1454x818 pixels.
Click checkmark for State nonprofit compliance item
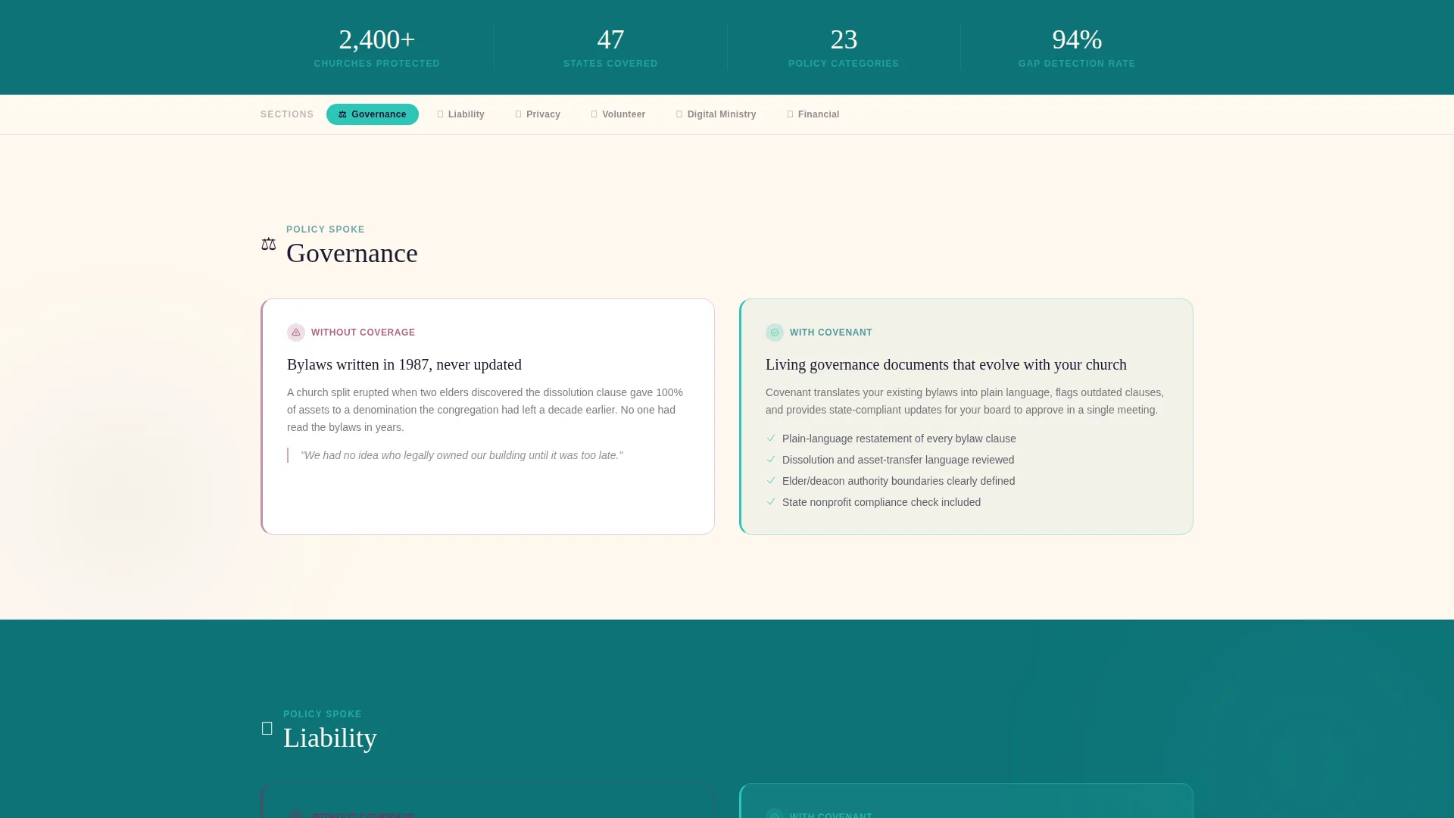tap(771, 501)
